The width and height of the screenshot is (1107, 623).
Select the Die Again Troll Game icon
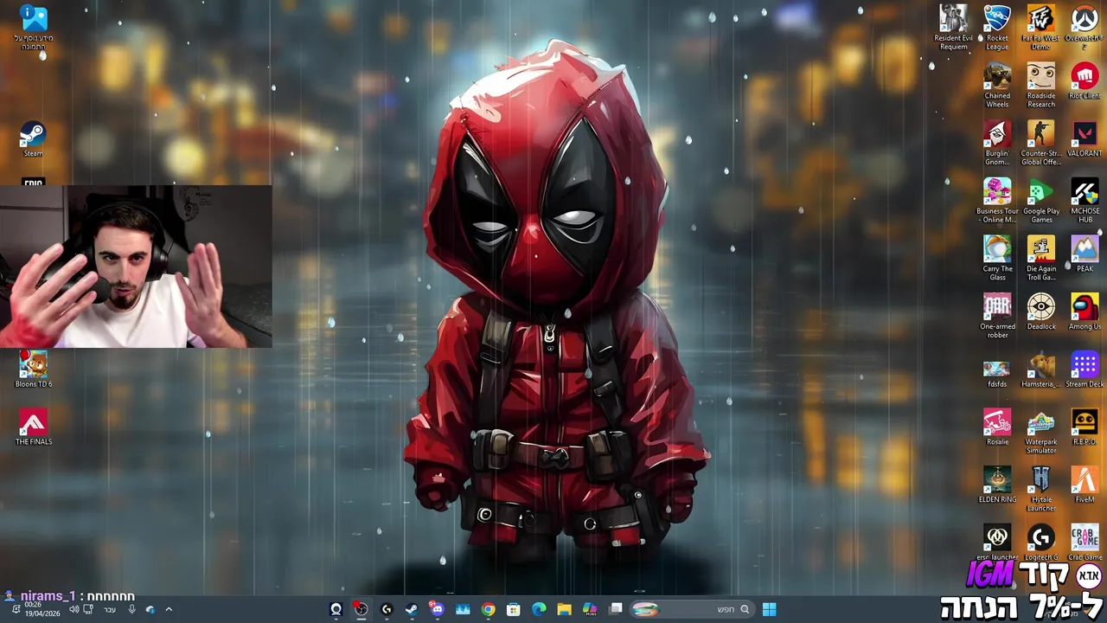coord(1040,258)
